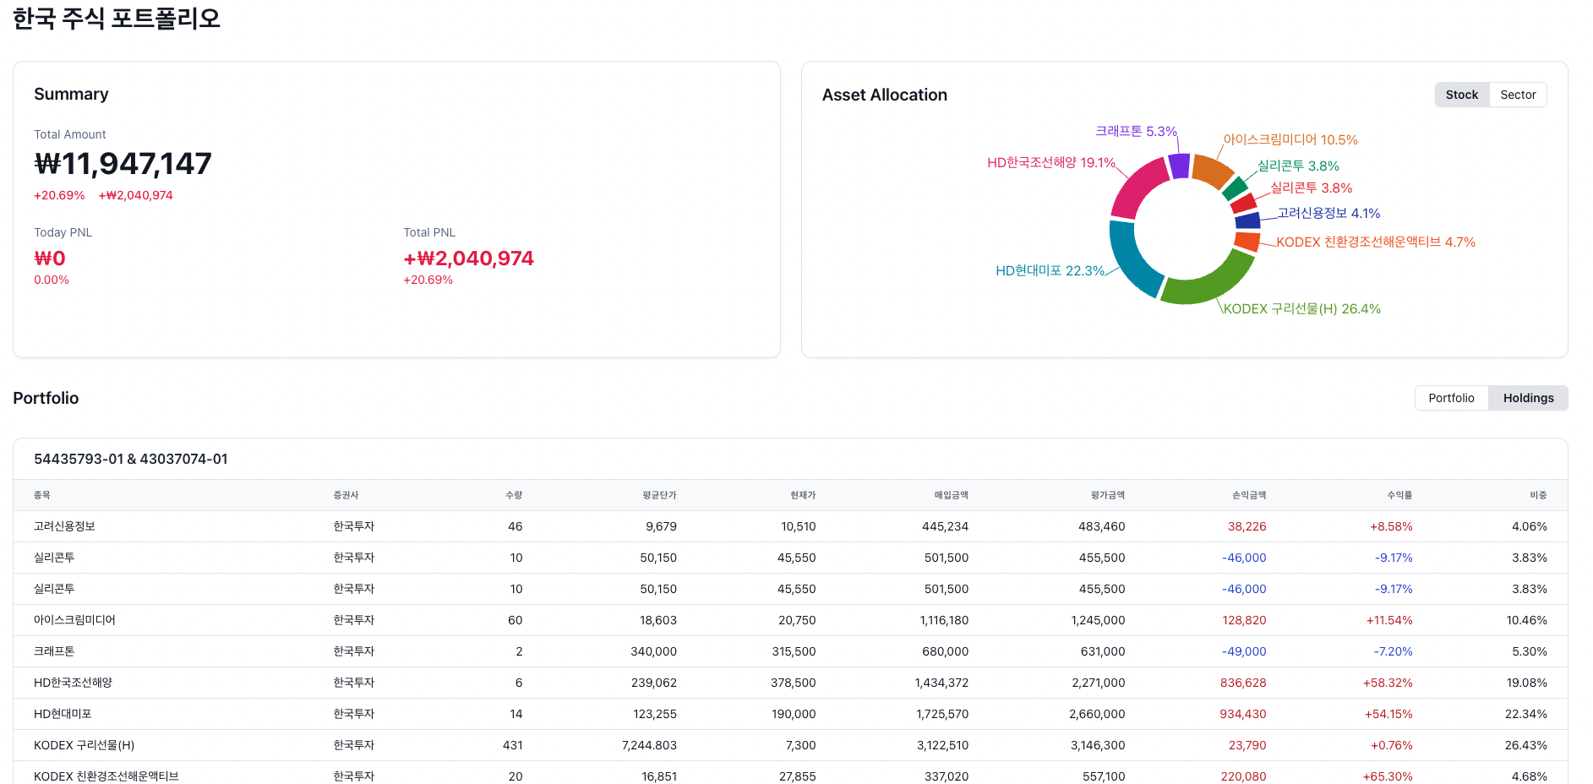Click the +54.15% return value
This screenshot has width=1593, height=784.
click(1388, 714)
